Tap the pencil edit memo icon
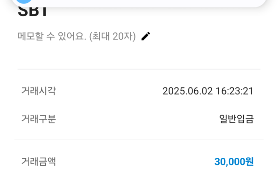This screenshot has height=174, width=278. point(146,36)
